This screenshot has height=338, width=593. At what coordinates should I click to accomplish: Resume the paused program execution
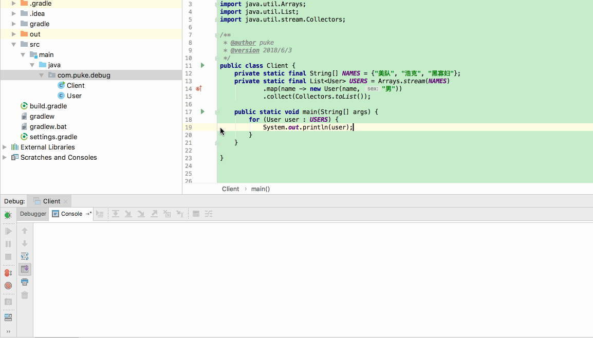(x=7, y=231)
